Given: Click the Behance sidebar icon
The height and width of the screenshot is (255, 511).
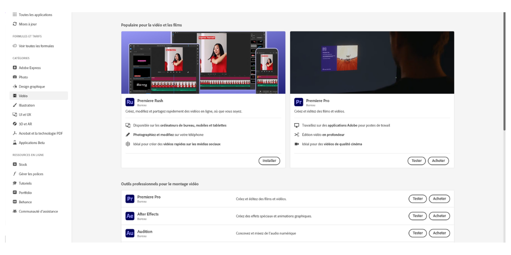Looking at the screenshot, I should pyautogui.click(x=15, y=202).
